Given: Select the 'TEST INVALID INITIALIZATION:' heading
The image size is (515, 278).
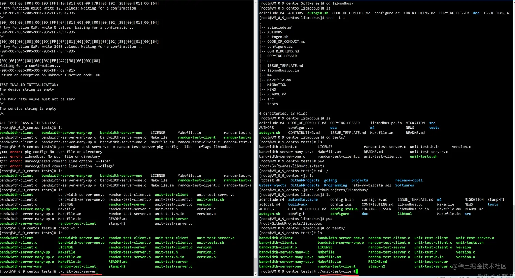Looking at the screenshot, I should point(29,85).
